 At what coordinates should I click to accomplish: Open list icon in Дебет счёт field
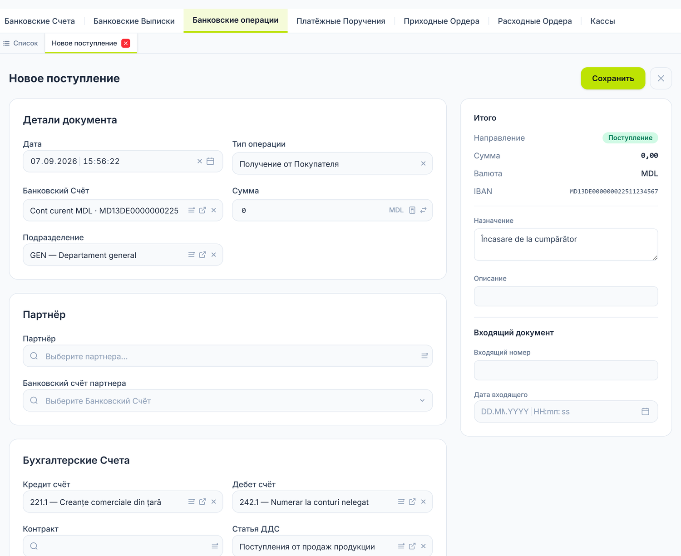point(401,502)
